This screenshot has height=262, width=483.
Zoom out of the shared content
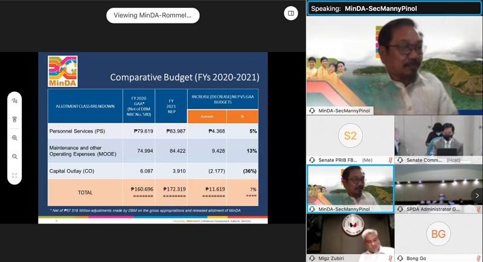click(x=14, y=157)
